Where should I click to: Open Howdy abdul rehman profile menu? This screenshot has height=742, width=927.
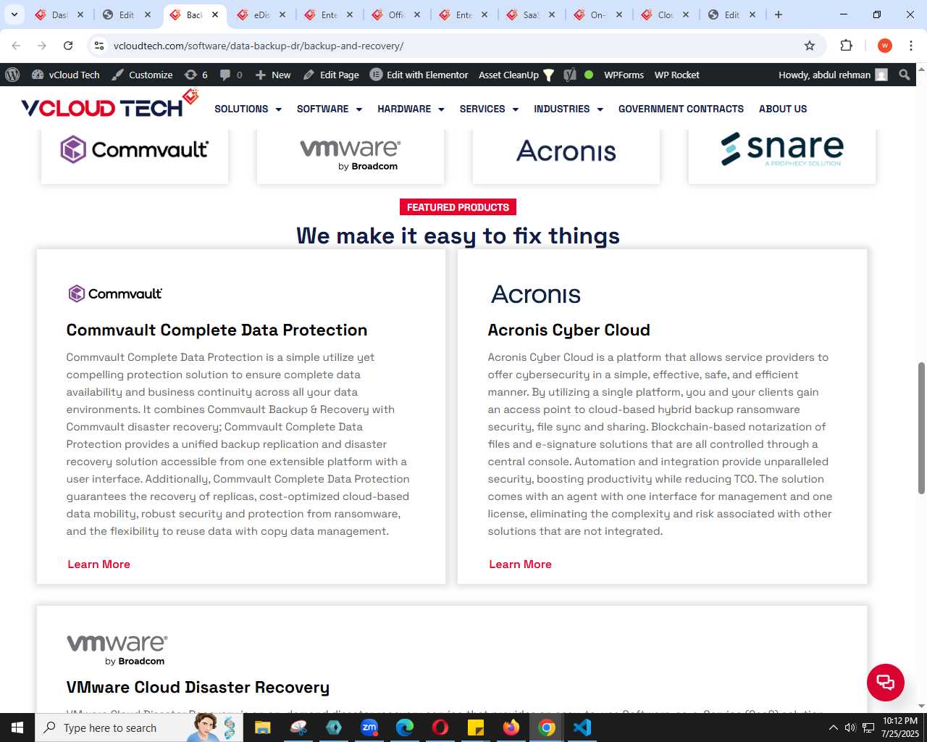click(833, 75)
